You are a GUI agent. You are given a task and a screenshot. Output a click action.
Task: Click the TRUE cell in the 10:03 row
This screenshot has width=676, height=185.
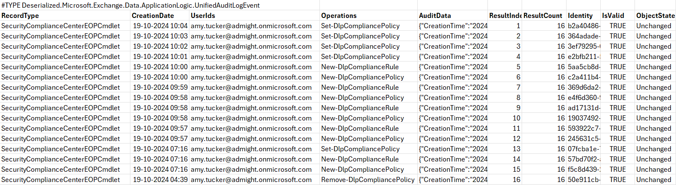tap(618, 36)
